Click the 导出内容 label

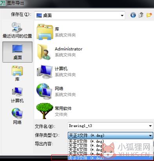44,144
